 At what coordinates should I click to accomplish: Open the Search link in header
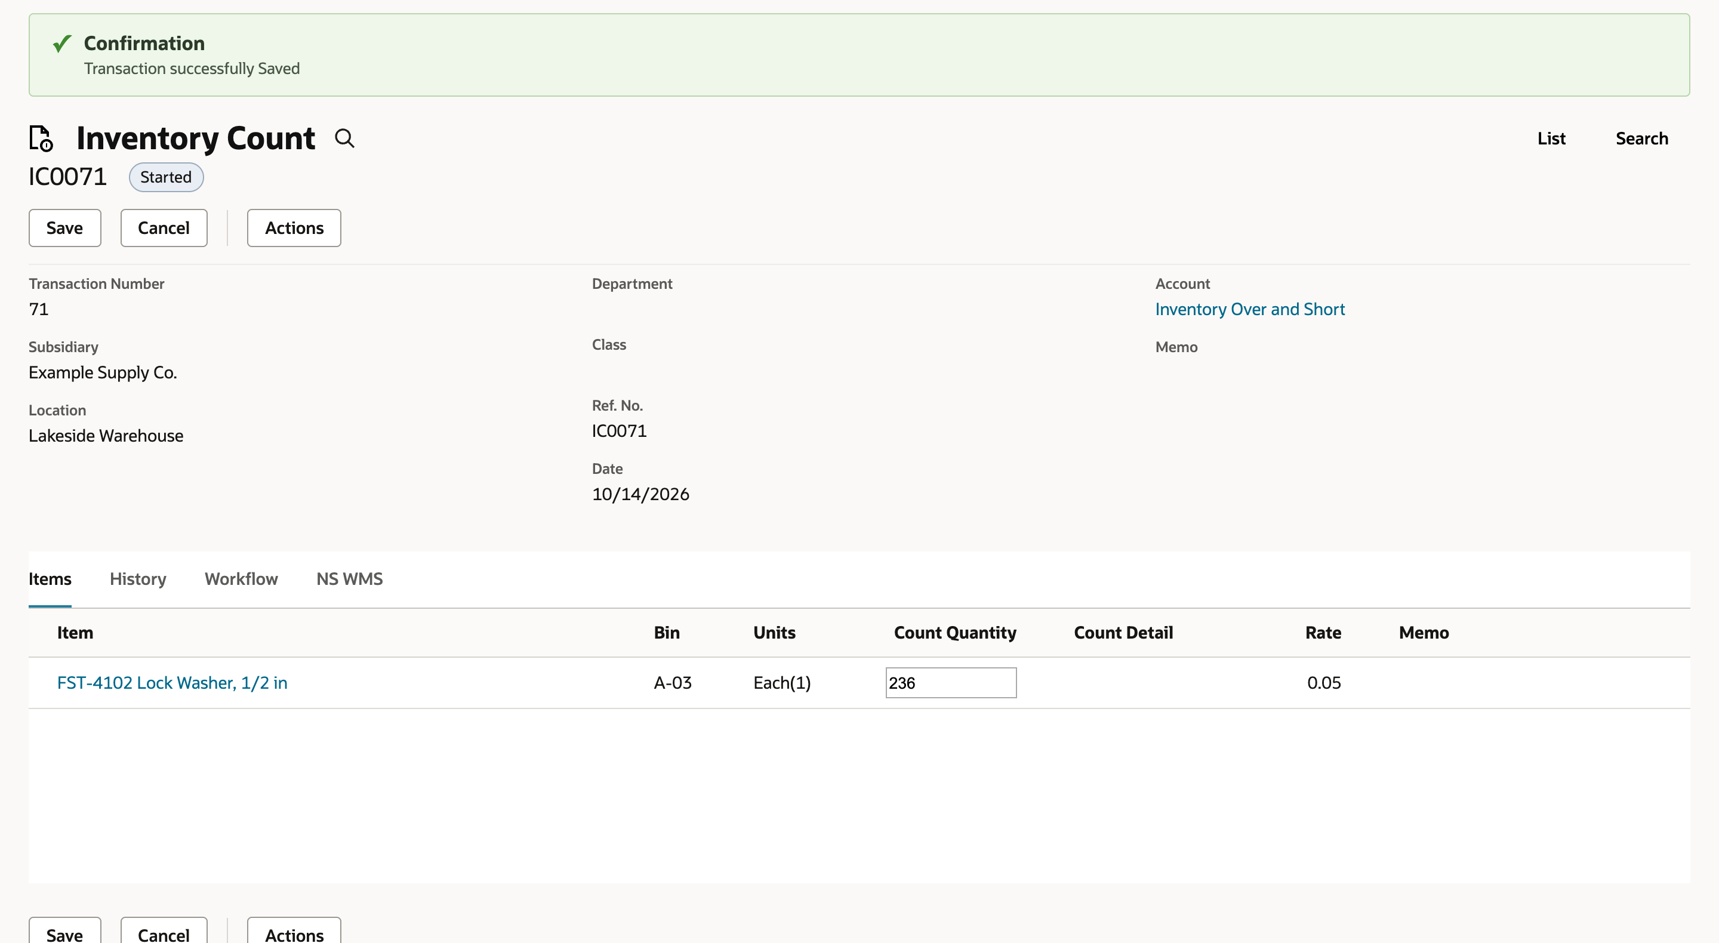[1641, 138]
